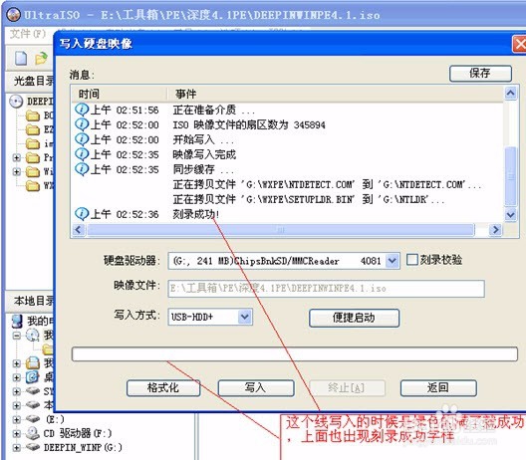Click the info icon beside 02:51:56
The width and height of the screenshot is (526, 460).
pyautogui.click(x=82, y=110)
